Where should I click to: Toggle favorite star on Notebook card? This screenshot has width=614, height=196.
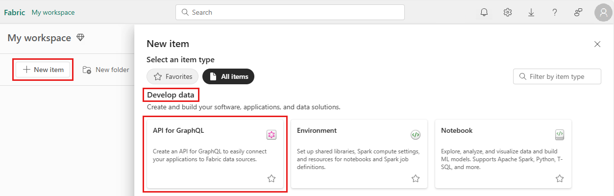click(560, 178)
